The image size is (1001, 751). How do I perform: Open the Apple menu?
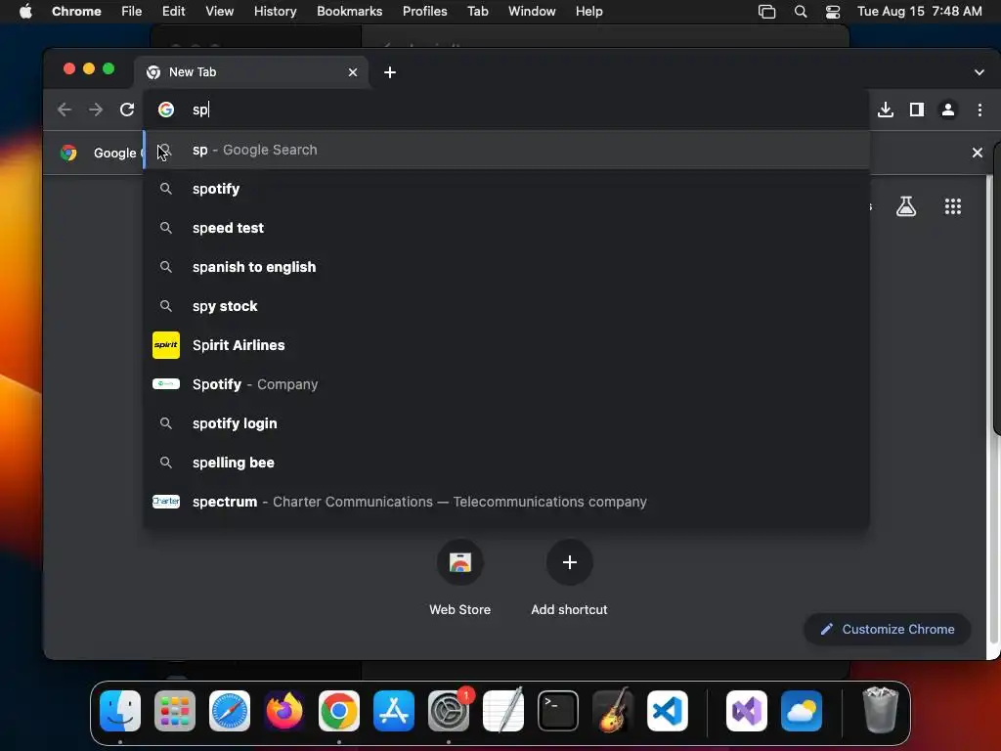click(25, 11)
